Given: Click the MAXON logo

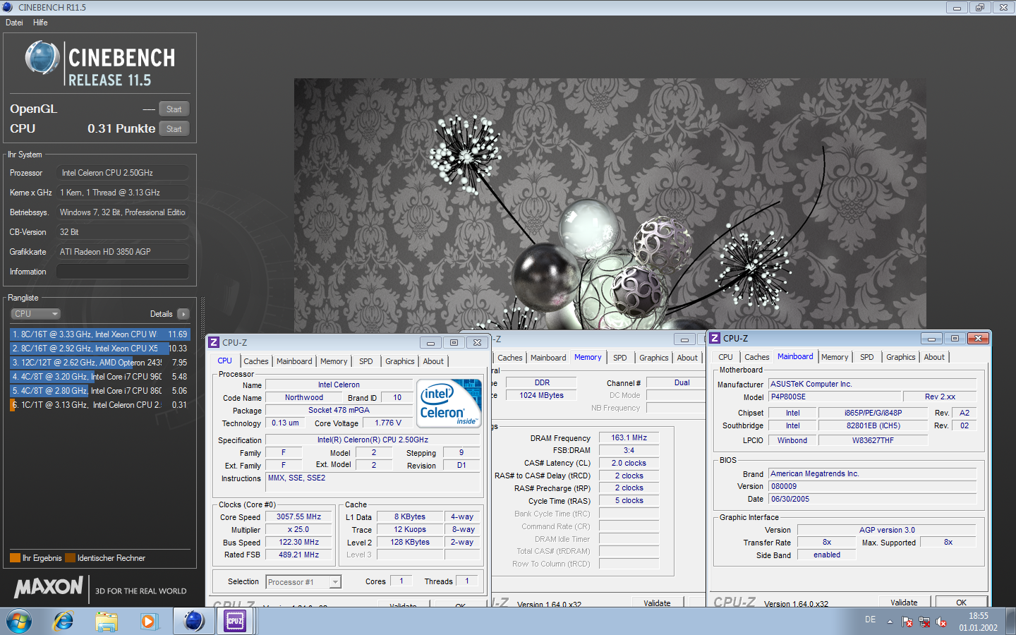Looking at the screenshot, I should 49,587.
